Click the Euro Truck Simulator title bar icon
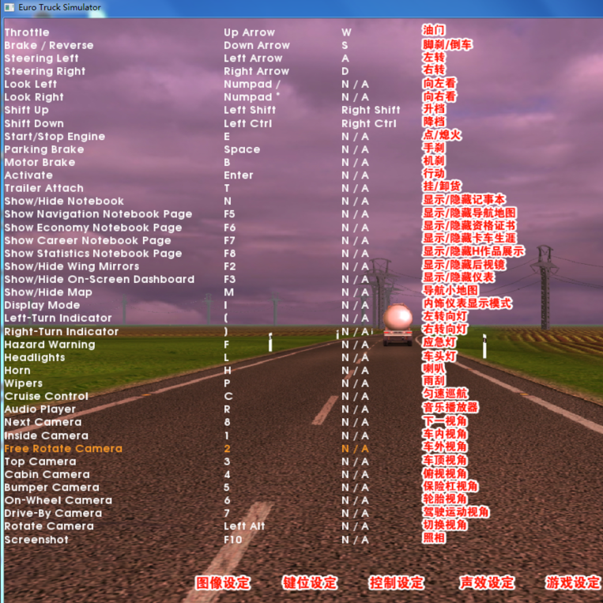This screenshot has width=603, height=603. click(x=9, y=7)
